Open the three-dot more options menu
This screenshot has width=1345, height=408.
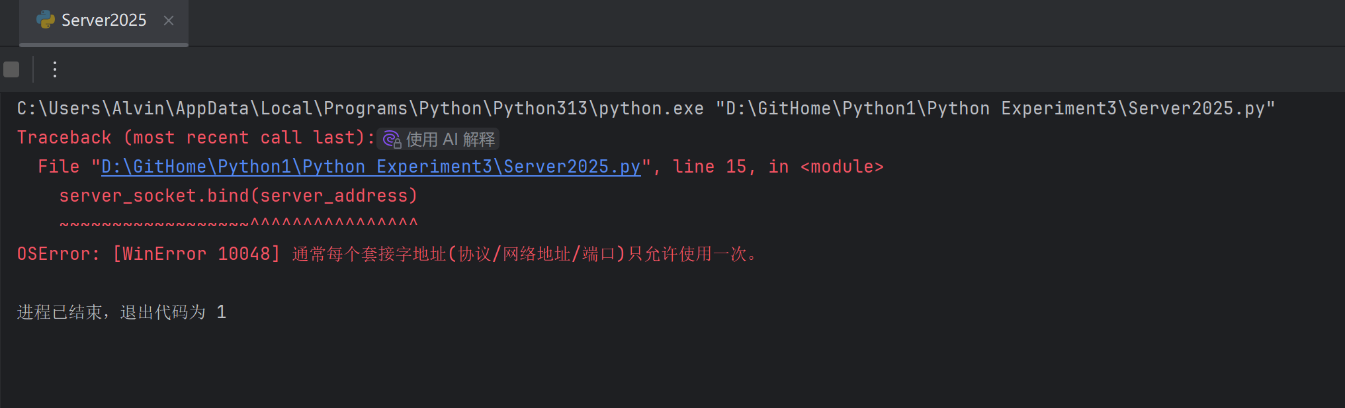(x=55, y=69)
